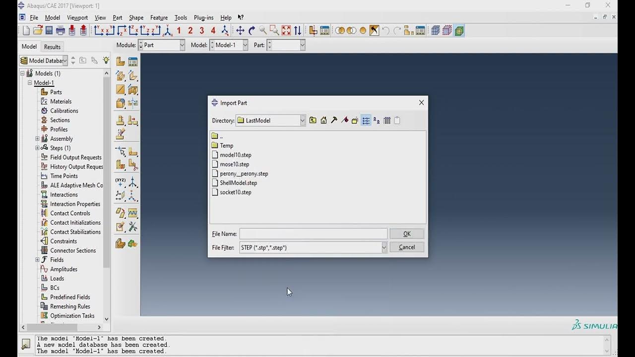Open the Feature menu
Viewport: 635px width, 357px height.
click(159, 18)
